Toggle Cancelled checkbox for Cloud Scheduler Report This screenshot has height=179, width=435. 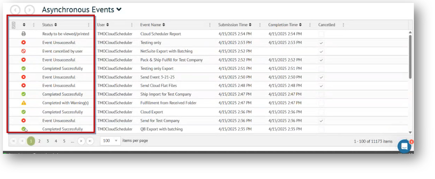click(x=321, y=34)
